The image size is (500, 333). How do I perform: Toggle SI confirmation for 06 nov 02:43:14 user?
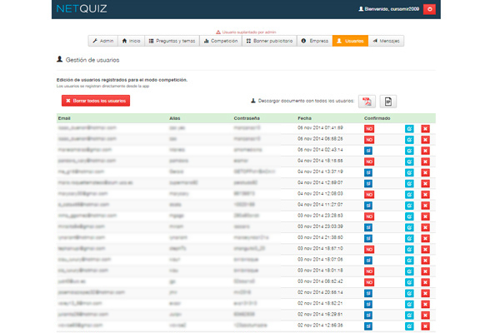point(368,151)
